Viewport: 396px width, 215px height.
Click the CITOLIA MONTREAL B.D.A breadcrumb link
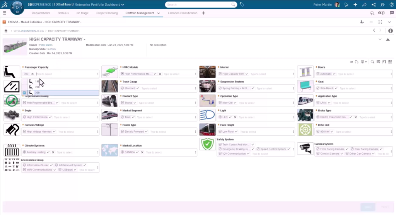[28, 31]
